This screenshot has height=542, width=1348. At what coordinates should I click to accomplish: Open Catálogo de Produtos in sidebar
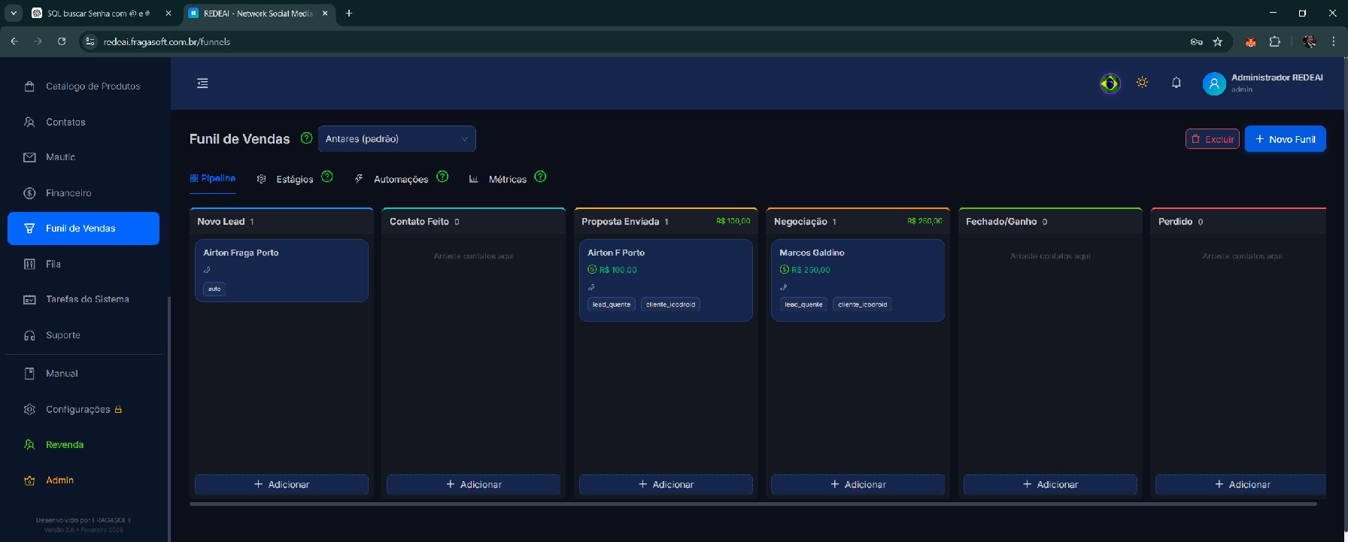pyautogui.click(x=93, y=86)
